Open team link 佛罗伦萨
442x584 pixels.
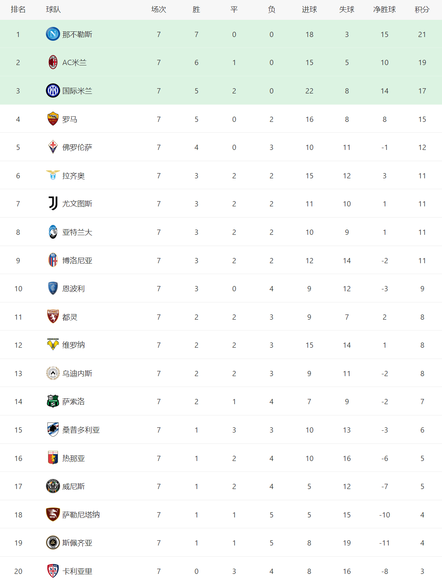tap(77, 147)
